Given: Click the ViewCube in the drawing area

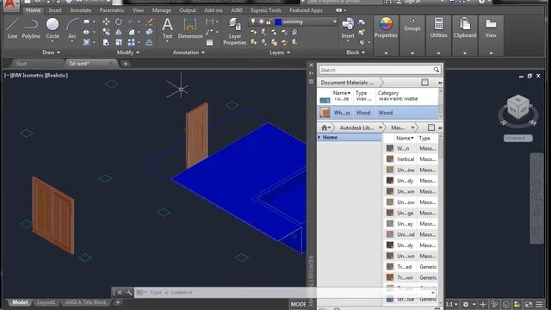Looking at the screenshot, I should coord(518,107).
